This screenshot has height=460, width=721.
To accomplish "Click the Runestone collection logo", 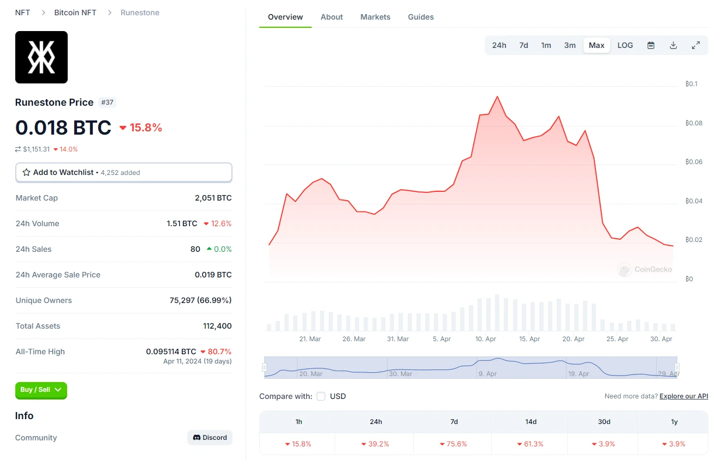I will tap(41, 57).
